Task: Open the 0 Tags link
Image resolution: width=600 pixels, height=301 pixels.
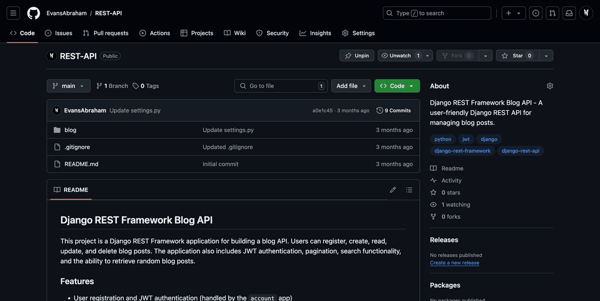Action: coord(146,86)
